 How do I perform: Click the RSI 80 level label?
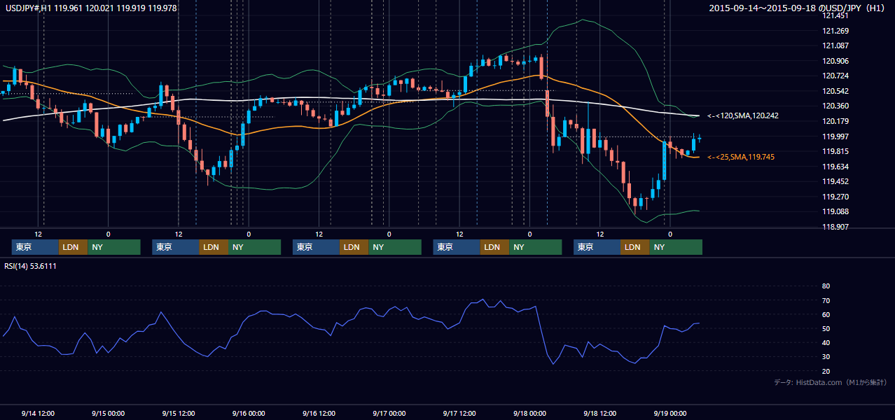826,286
